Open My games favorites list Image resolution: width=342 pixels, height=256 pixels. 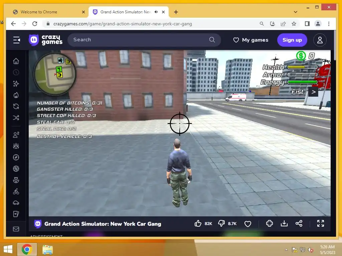pos(251,40)
